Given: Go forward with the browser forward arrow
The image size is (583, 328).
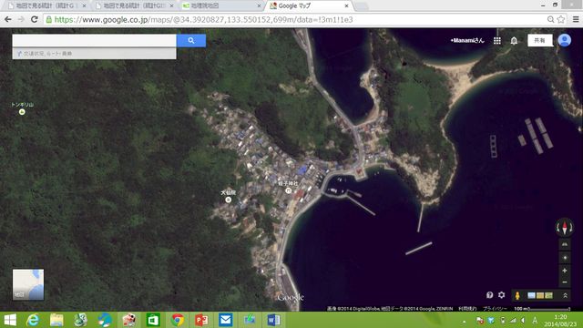Looking at the screenshot, I should coord(21,19).
